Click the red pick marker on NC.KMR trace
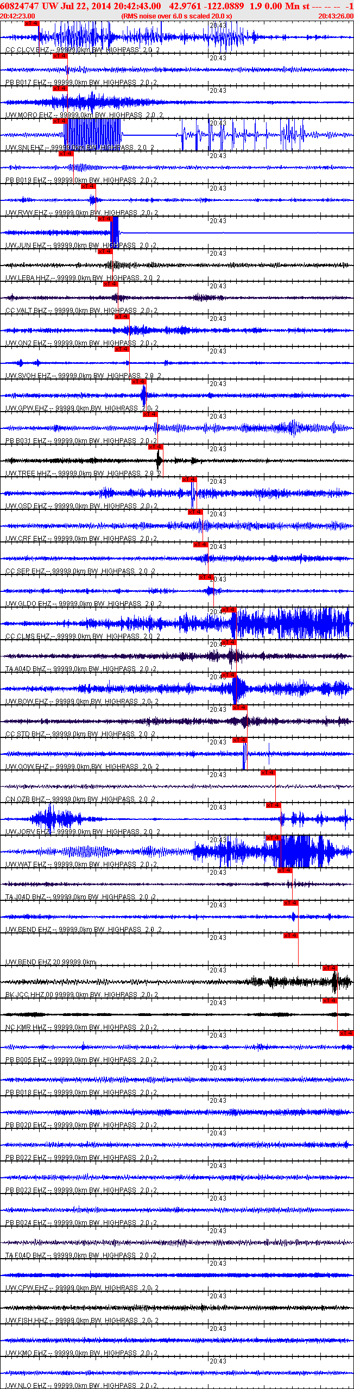The height and width of the screenshot is (1389, 354). (330, 1001)
